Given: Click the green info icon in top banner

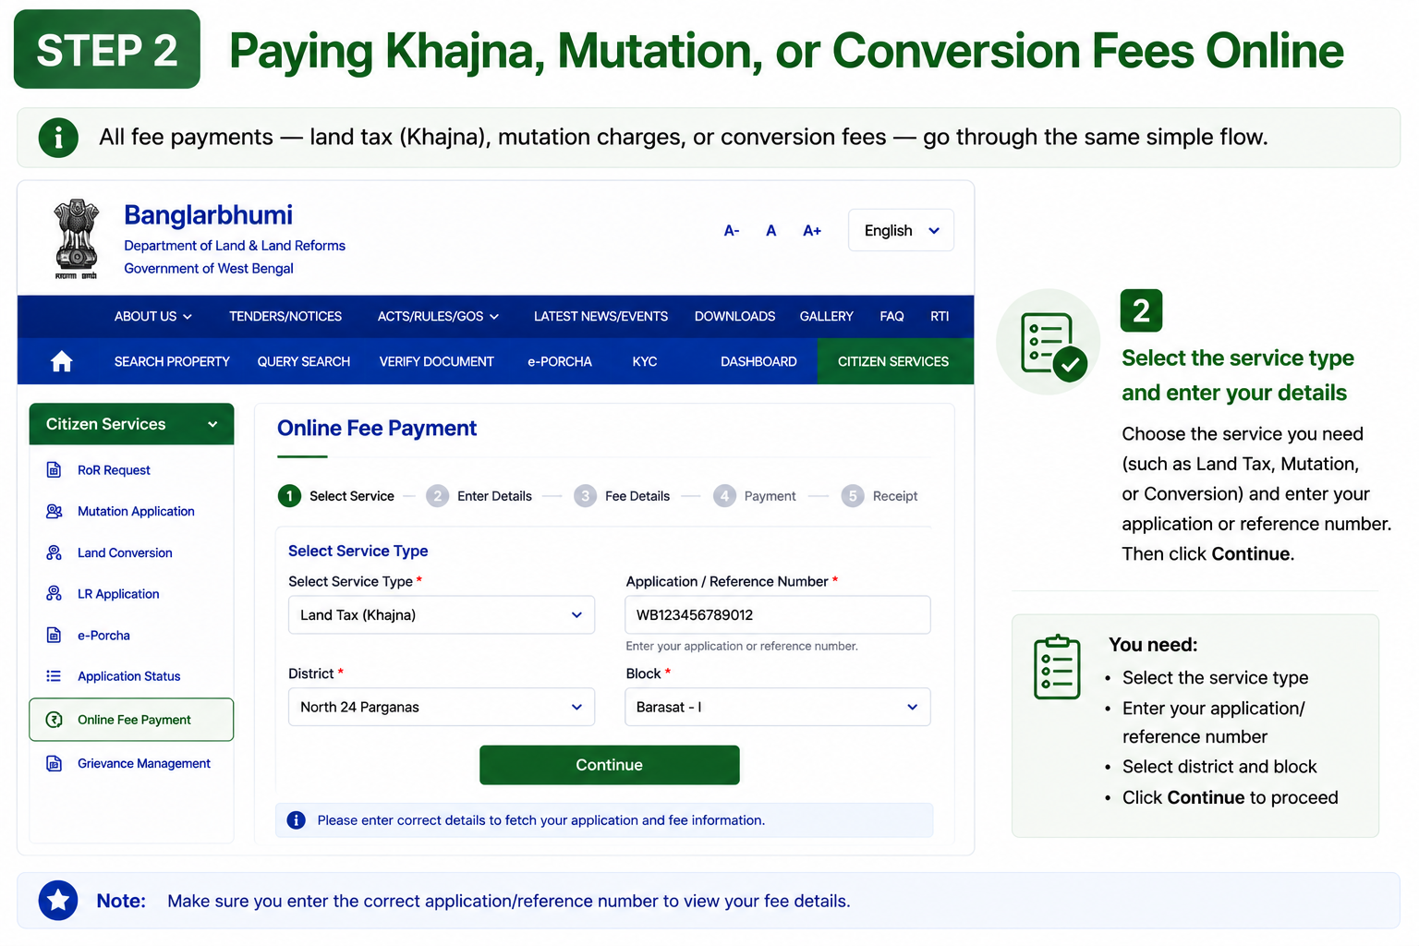Looking at the screenshot, I should click(58, 138).
